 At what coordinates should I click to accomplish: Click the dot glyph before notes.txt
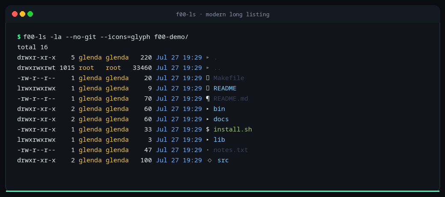(x=208, y=150)
